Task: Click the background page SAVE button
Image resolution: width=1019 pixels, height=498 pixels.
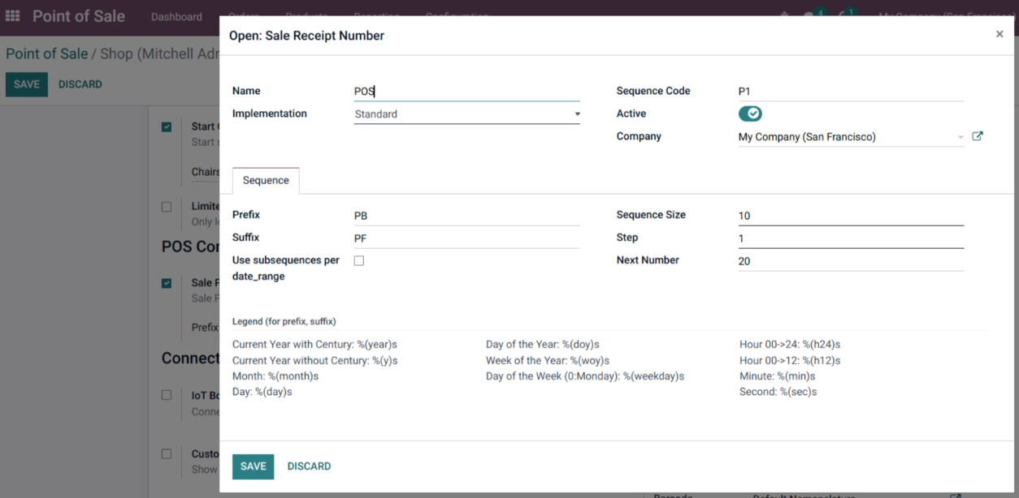Action: pyautogui.click(x=27, y=84)
